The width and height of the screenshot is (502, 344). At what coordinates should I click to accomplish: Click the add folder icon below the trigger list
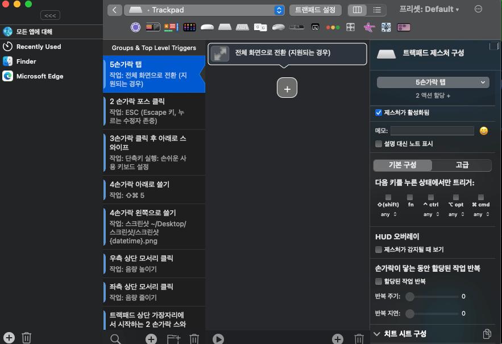coord(173,339)
